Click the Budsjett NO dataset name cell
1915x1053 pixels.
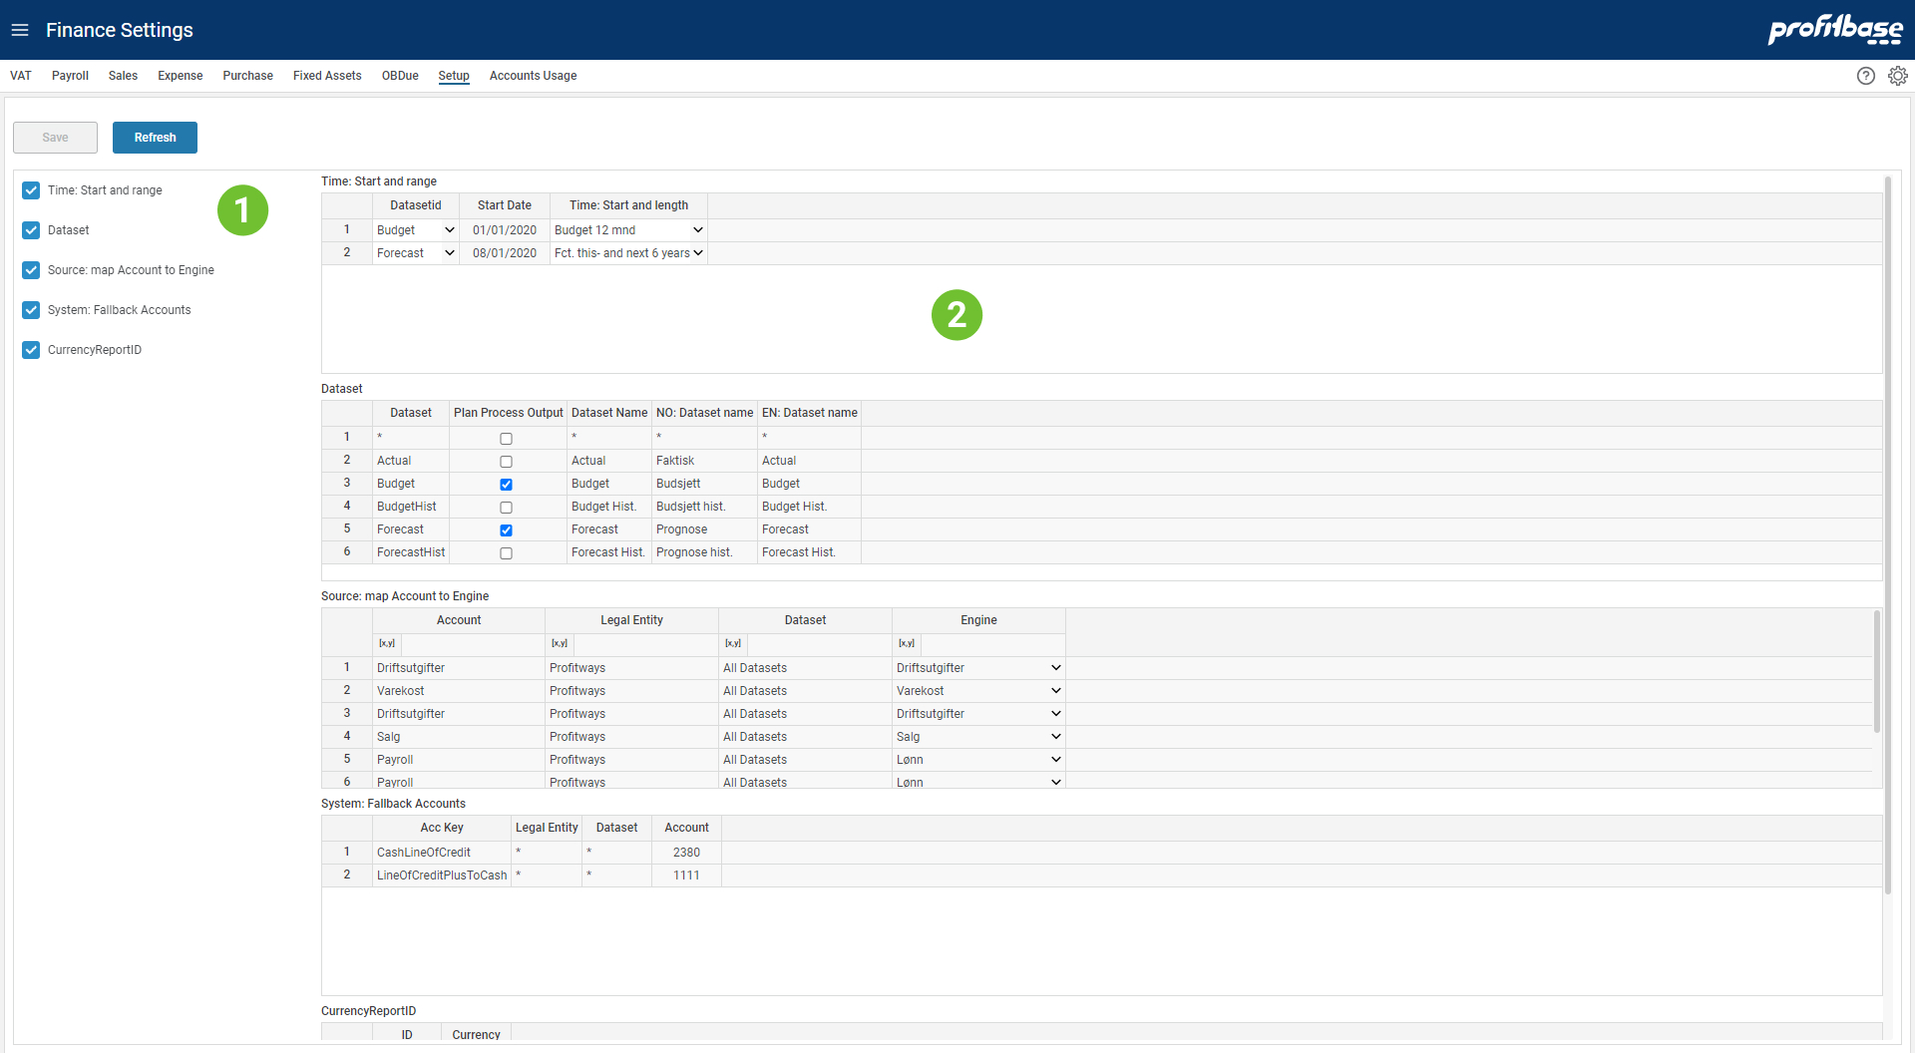pyautogui.click(x=704, y=484)
